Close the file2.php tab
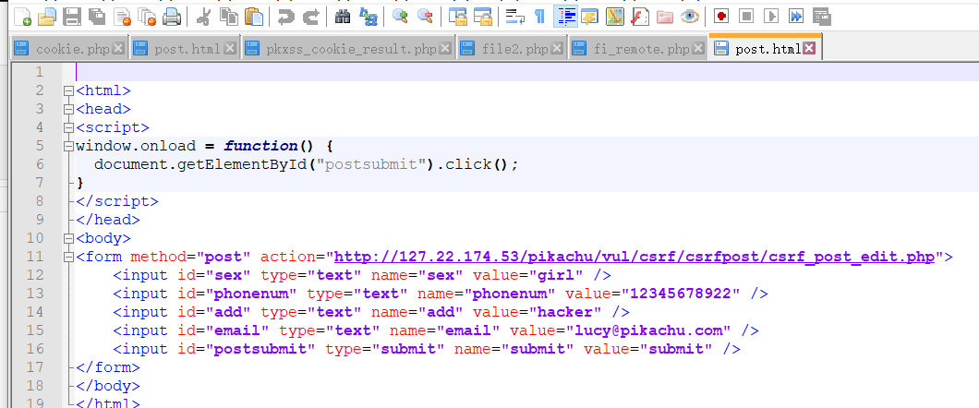The width and height of the screenshot is (979, 408). click(x=557, y=48)
